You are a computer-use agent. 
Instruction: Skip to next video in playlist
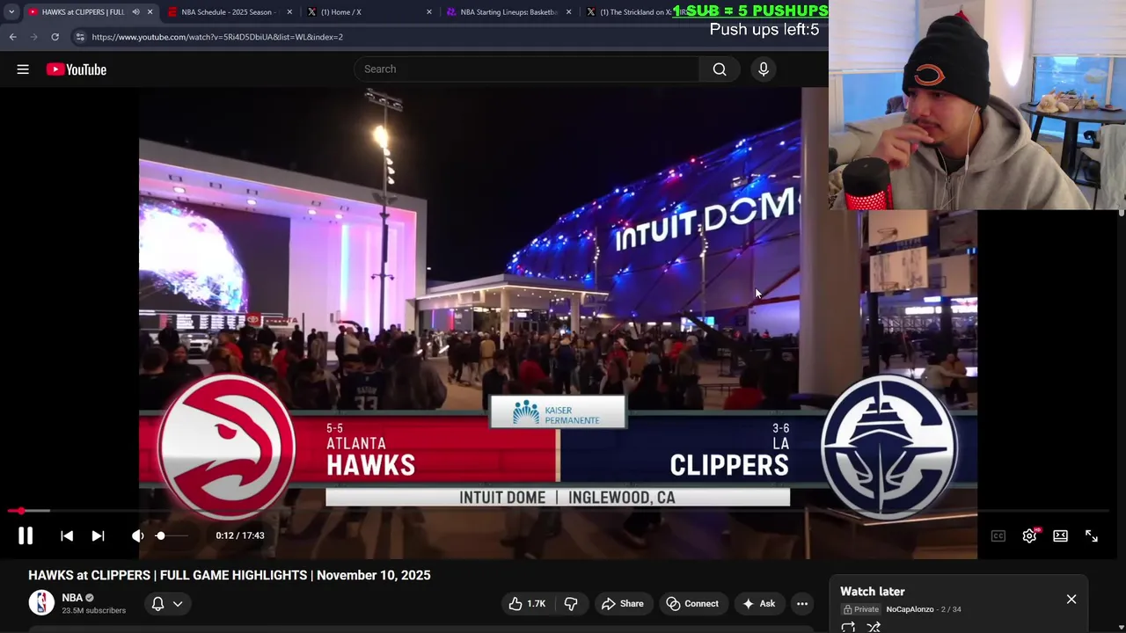(x=98, y=535)
